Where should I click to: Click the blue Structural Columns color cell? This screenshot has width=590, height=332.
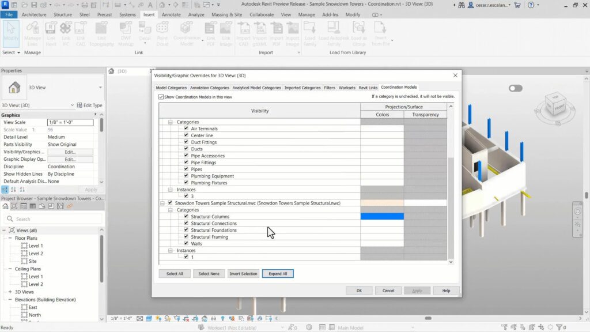382,217
